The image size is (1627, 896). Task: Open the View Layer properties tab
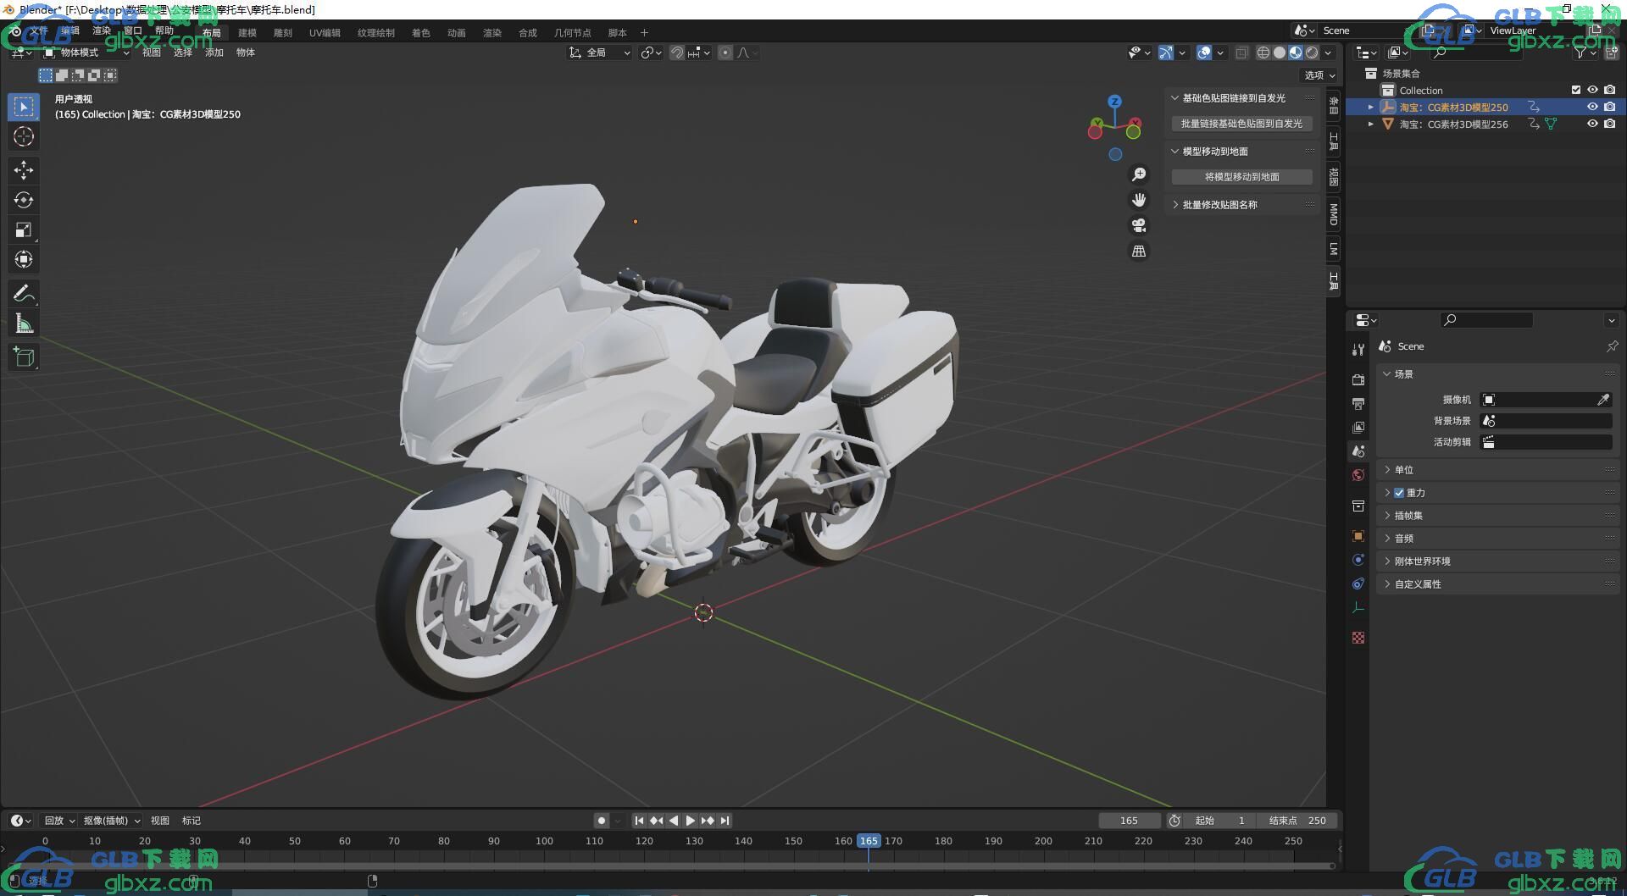pos(1358,427)
